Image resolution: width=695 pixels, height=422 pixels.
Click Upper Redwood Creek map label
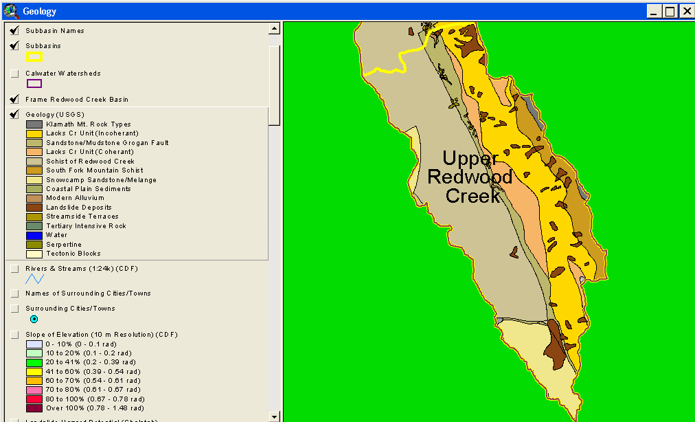tap(470, 177)
